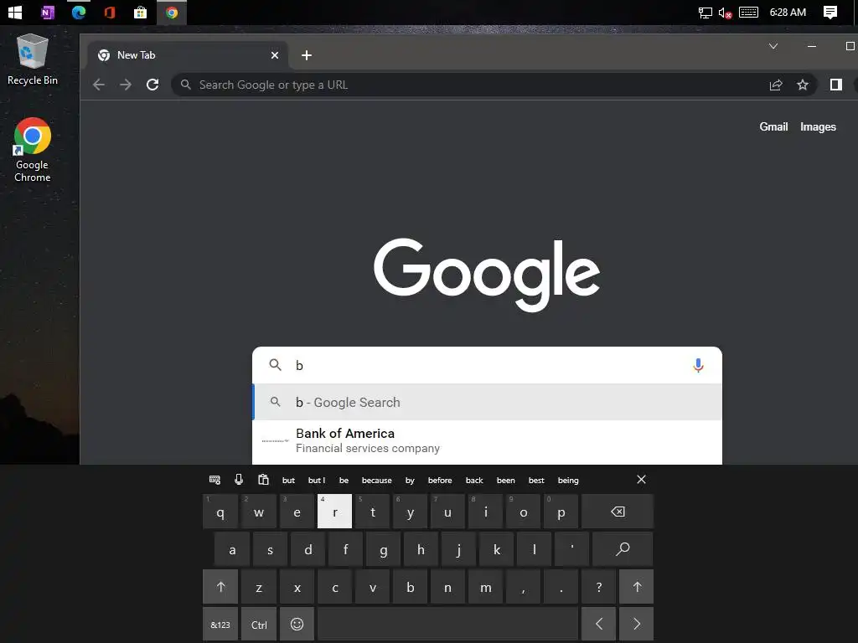The image size is (858, 643).
Task: Choose the Bank of America suggestion
Action: pos(487,440)
